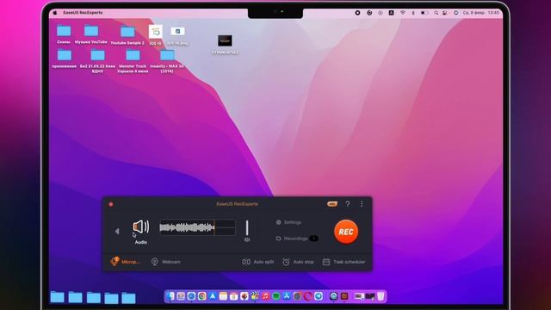Open Music from the Dock
The width and height of the screenshot is (551, 310).
(x=265, y=296)
